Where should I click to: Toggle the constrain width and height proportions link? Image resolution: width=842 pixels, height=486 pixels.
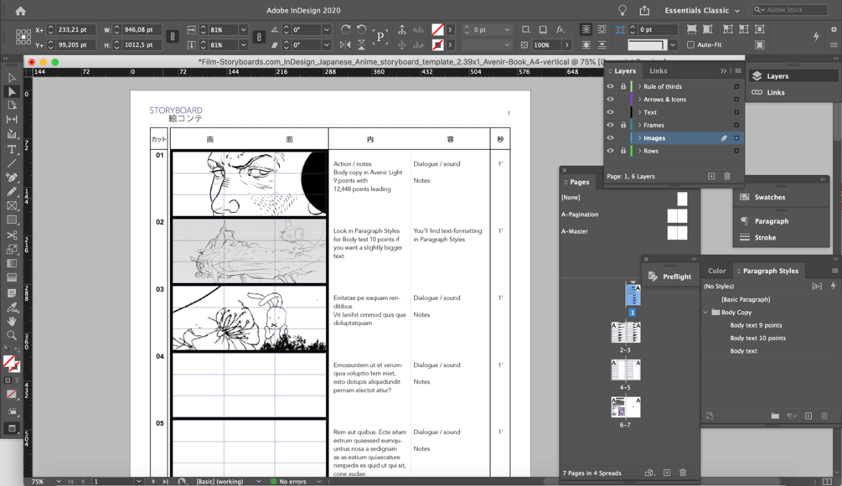[173, 37]
